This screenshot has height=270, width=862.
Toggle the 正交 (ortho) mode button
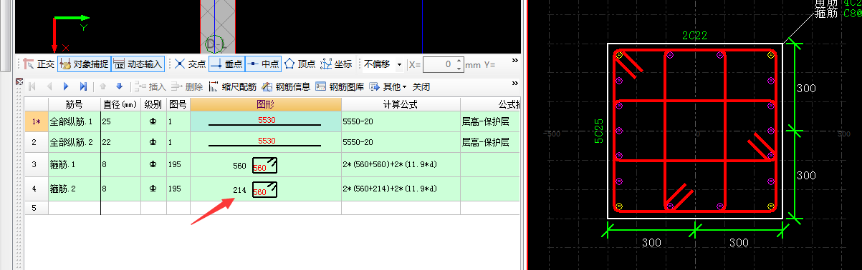point(39,64)
